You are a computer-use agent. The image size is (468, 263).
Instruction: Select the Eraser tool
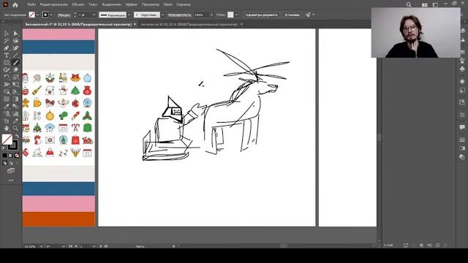tap(15, 70)
